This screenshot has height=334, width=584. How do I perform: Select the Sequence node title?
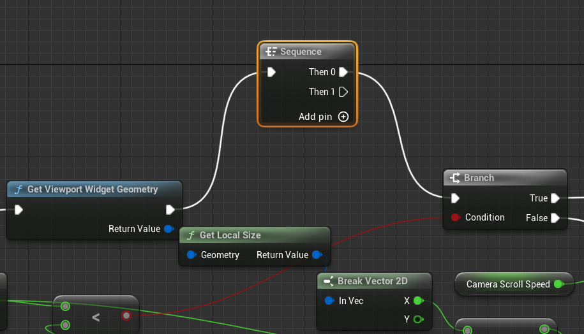pyautogui.click(x=301, y=52)
